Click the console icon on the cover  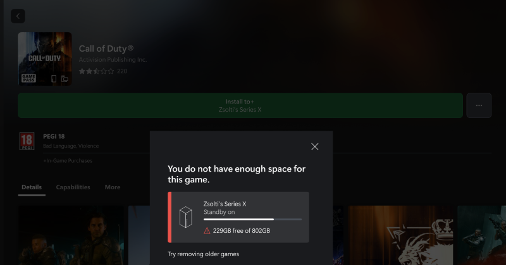[54, 79]
